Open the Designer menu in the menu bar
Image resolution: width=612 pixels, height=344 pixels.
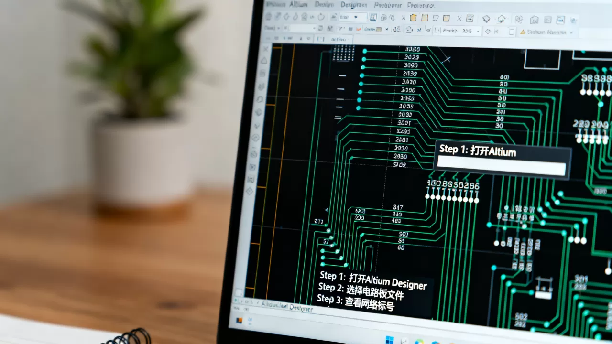click(354, 5)
